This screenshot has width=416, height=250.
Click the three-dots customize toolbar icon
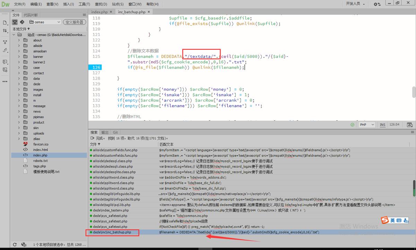(x=5, y=81)
